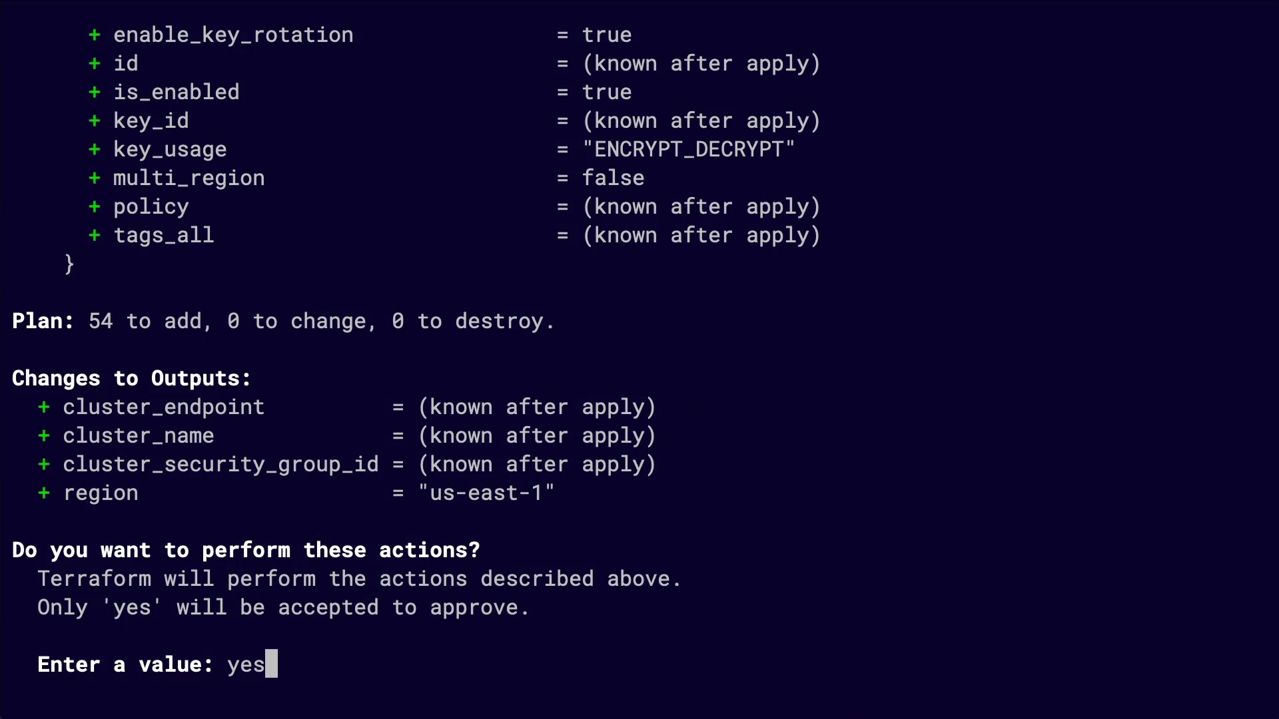Click the green plus beside region output

(44, 493)
